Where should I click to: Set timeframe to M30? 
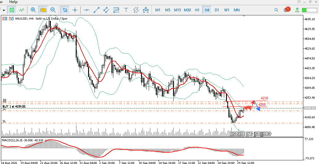pos(188,10)
